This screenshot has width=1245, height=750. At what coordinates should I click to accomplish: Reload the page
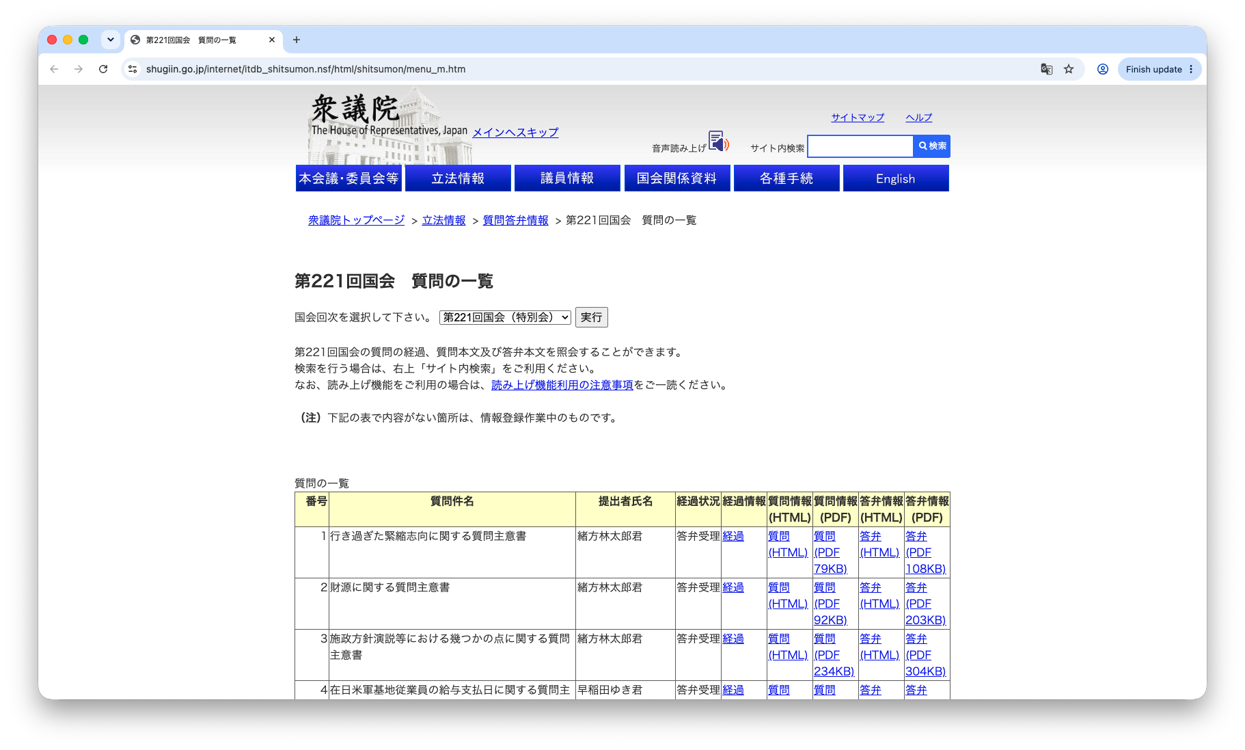point(103,69)
